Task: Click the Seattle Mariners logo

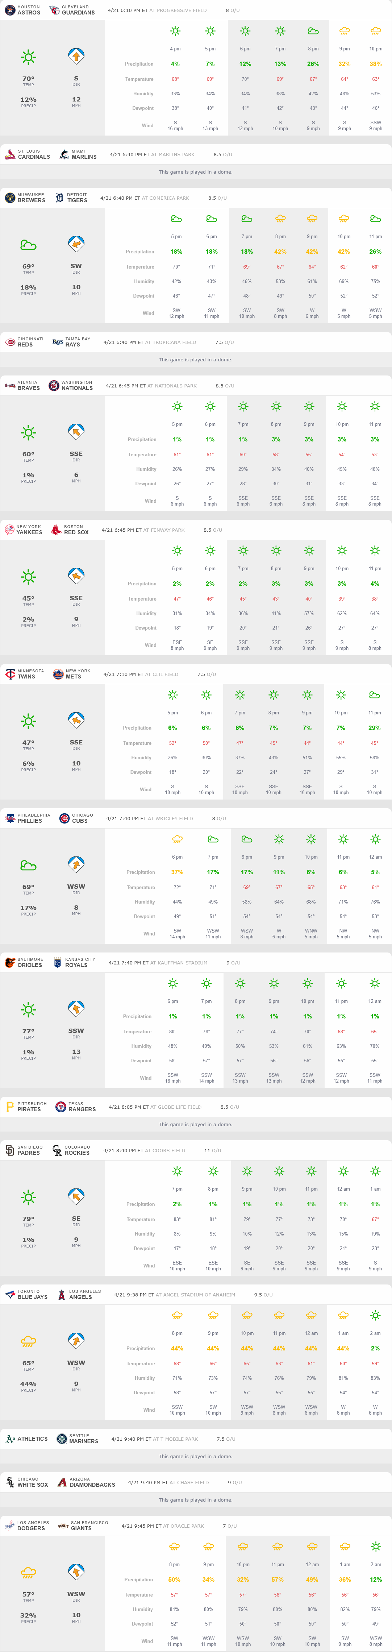Action: coord(62,1439)
